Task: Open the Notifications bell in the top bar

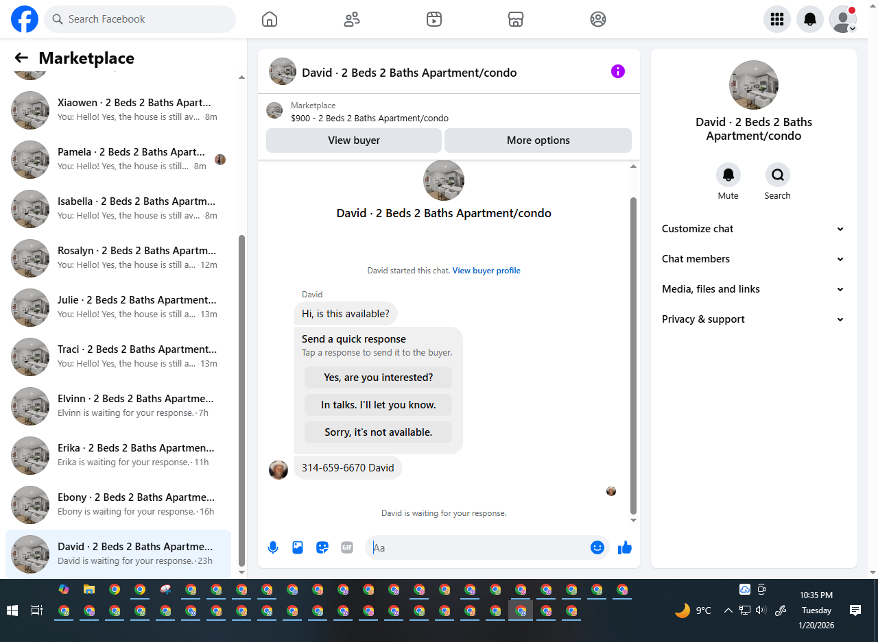Action: 810,19
